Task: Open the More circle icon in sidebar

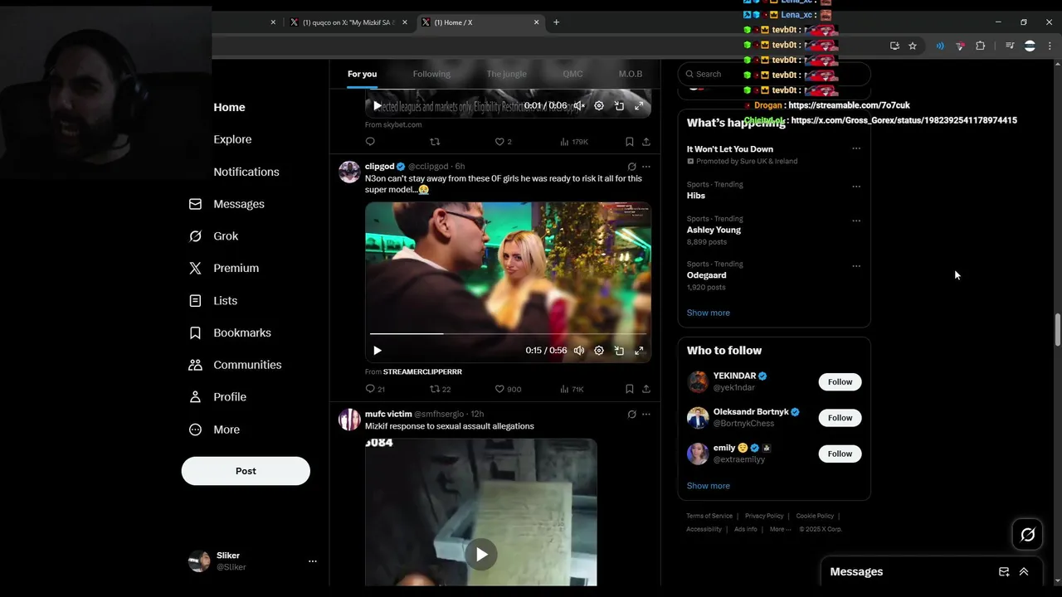Action: tap(195, 430)
